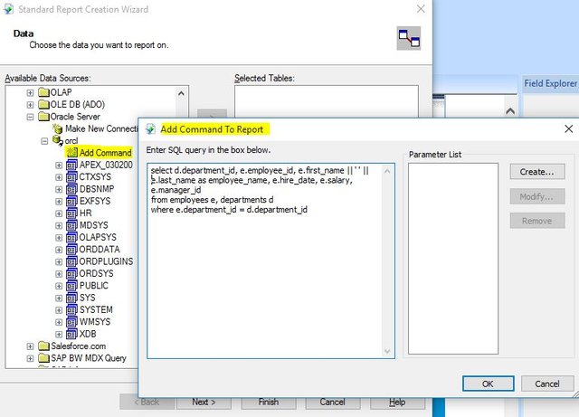Select the EXFSYS schema icon

pyautogui.click(x=71, y=202)
